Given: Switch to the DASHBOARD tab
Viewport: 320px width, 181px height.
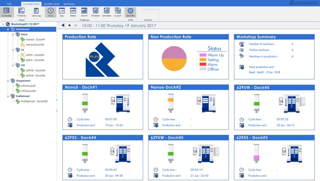Looking at the screenshot, I should coord(31,4).
